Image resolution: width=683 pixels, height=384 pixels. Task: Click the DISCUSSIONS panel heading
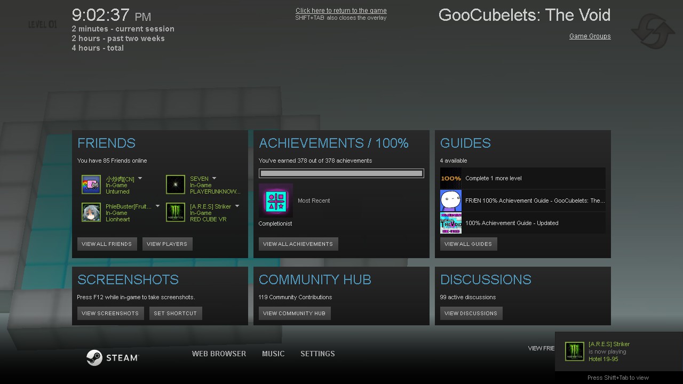pyautogui.click(x=486, y=279)
